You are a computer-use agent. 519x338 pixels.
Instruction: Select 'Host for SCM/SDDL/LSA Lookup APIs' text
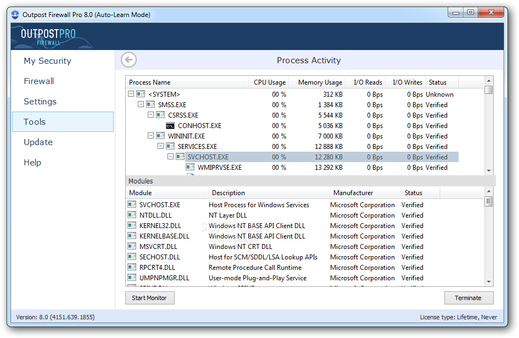pos(263,257)
